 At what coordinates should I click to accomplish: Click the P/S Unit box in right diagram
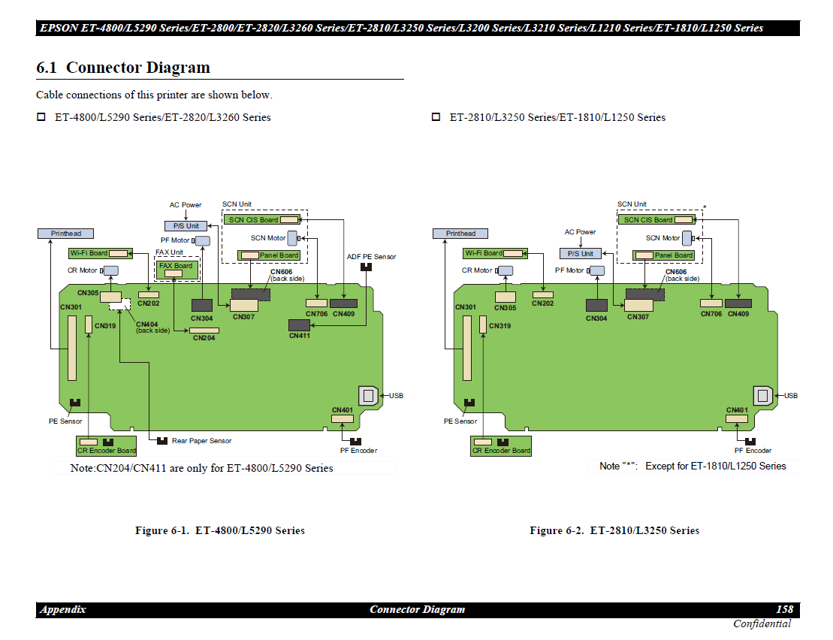[x=581, y=254]
